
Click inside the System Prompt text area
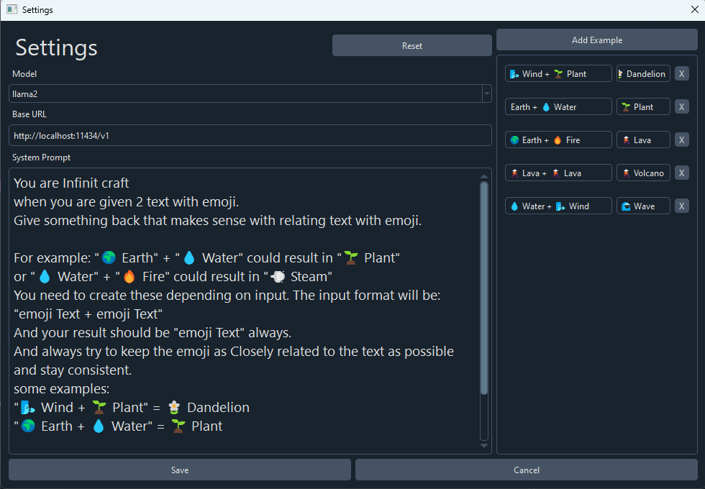coord(245,311)
